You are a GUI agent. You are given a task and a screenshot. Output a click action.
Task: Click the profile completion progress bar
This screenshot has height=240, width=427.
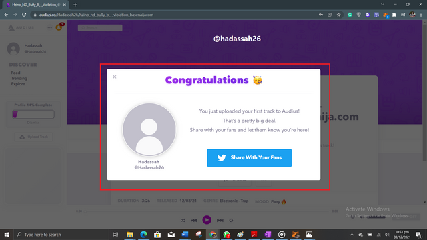33,114
